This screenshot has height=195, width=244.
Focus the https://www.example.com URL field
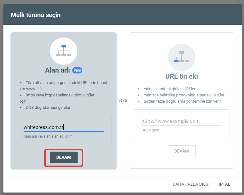(x=181, y=121)
